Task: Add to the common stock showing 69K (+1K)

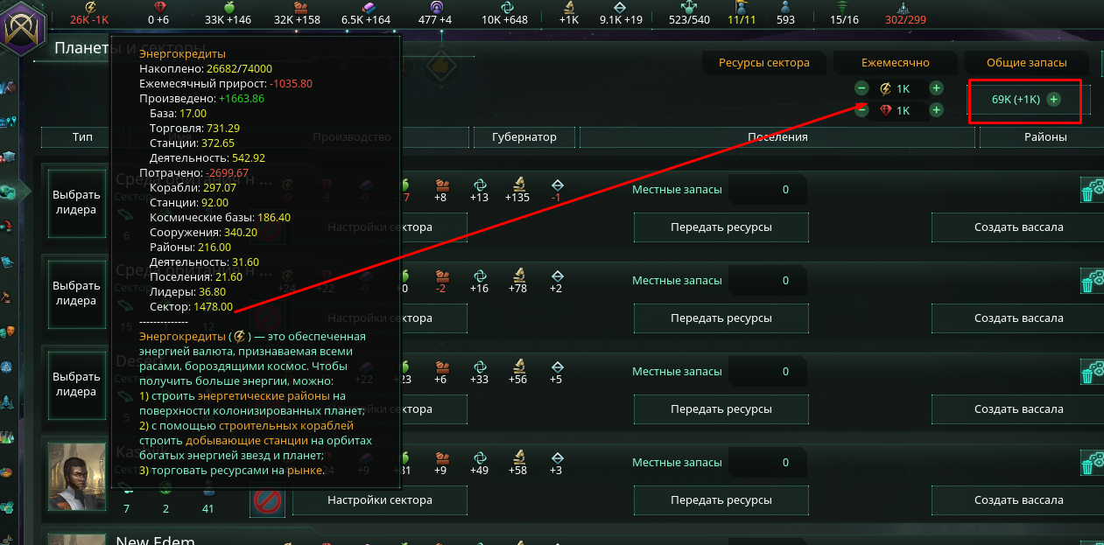Action: click(1053, 100)
